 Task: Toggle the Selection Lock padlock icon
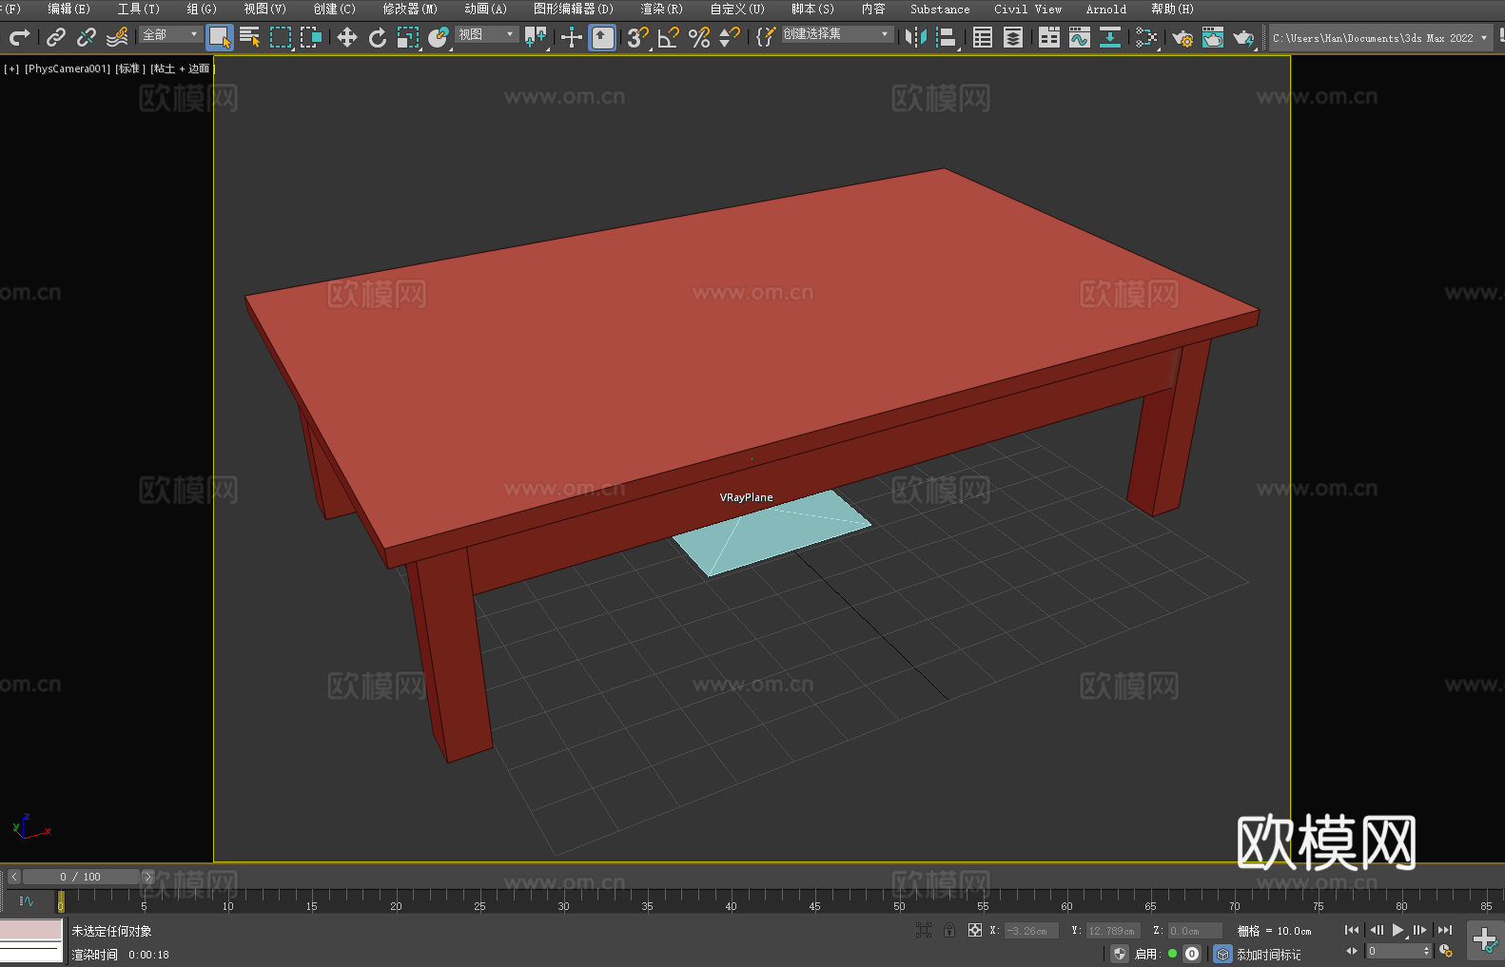click(949, 930)
